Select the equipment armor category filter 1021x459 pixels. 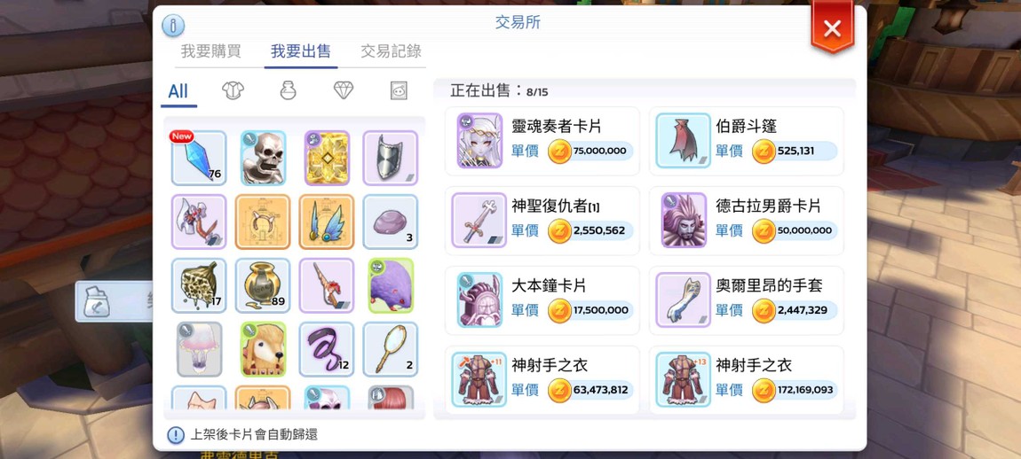coord(233,90)
